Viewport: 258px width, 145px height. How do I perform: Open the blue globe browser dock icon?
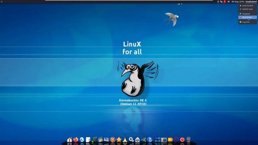pyautogui.click(x=82, y=140)
